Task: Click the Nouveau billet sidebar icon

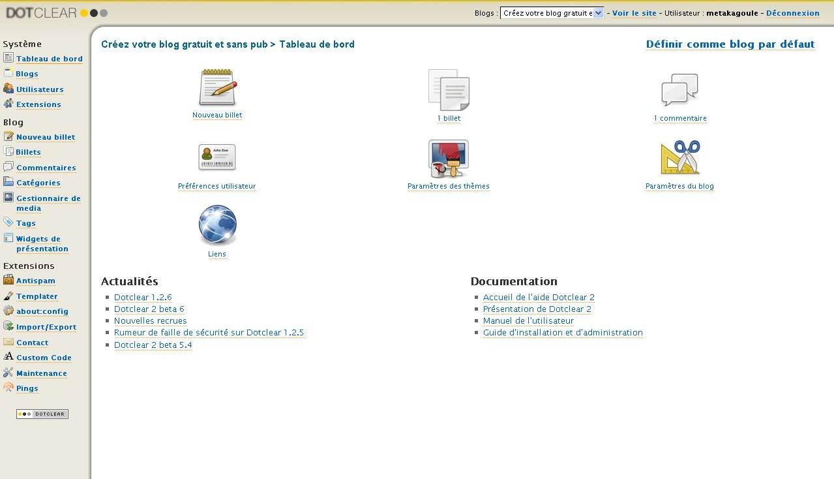Action: point(8,136)
